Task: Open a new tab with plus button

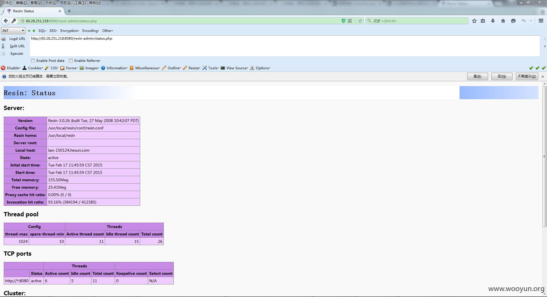Action: click(69, 11)
